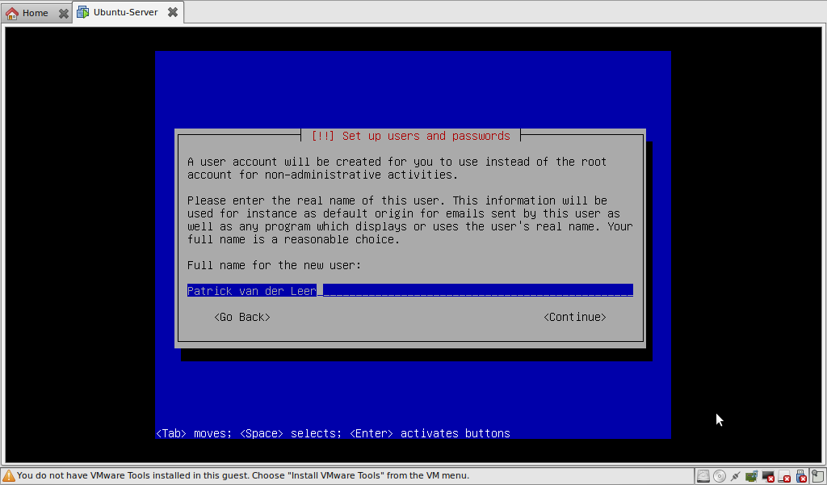Viewport: 827px width, 485px height.
Task: Click the "Please enter the real name" paragraph
Action: (x=409, y=220)
